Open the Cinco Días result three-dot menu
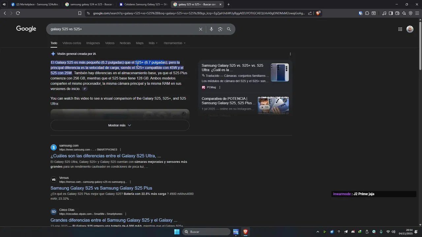 coord(126,214)
